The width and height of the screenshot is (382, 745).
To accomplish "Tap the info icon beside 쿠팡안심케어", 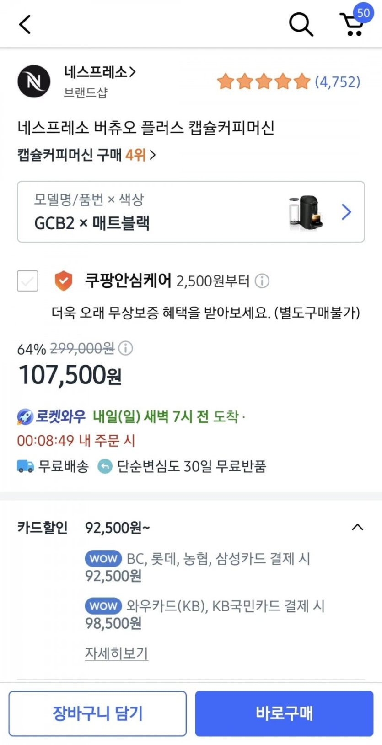I will click(262, 281).
